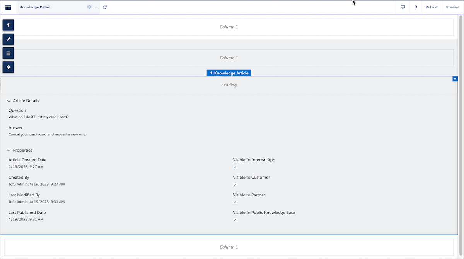Toggle Visible to Customer checkbox

tap(235, 185)
